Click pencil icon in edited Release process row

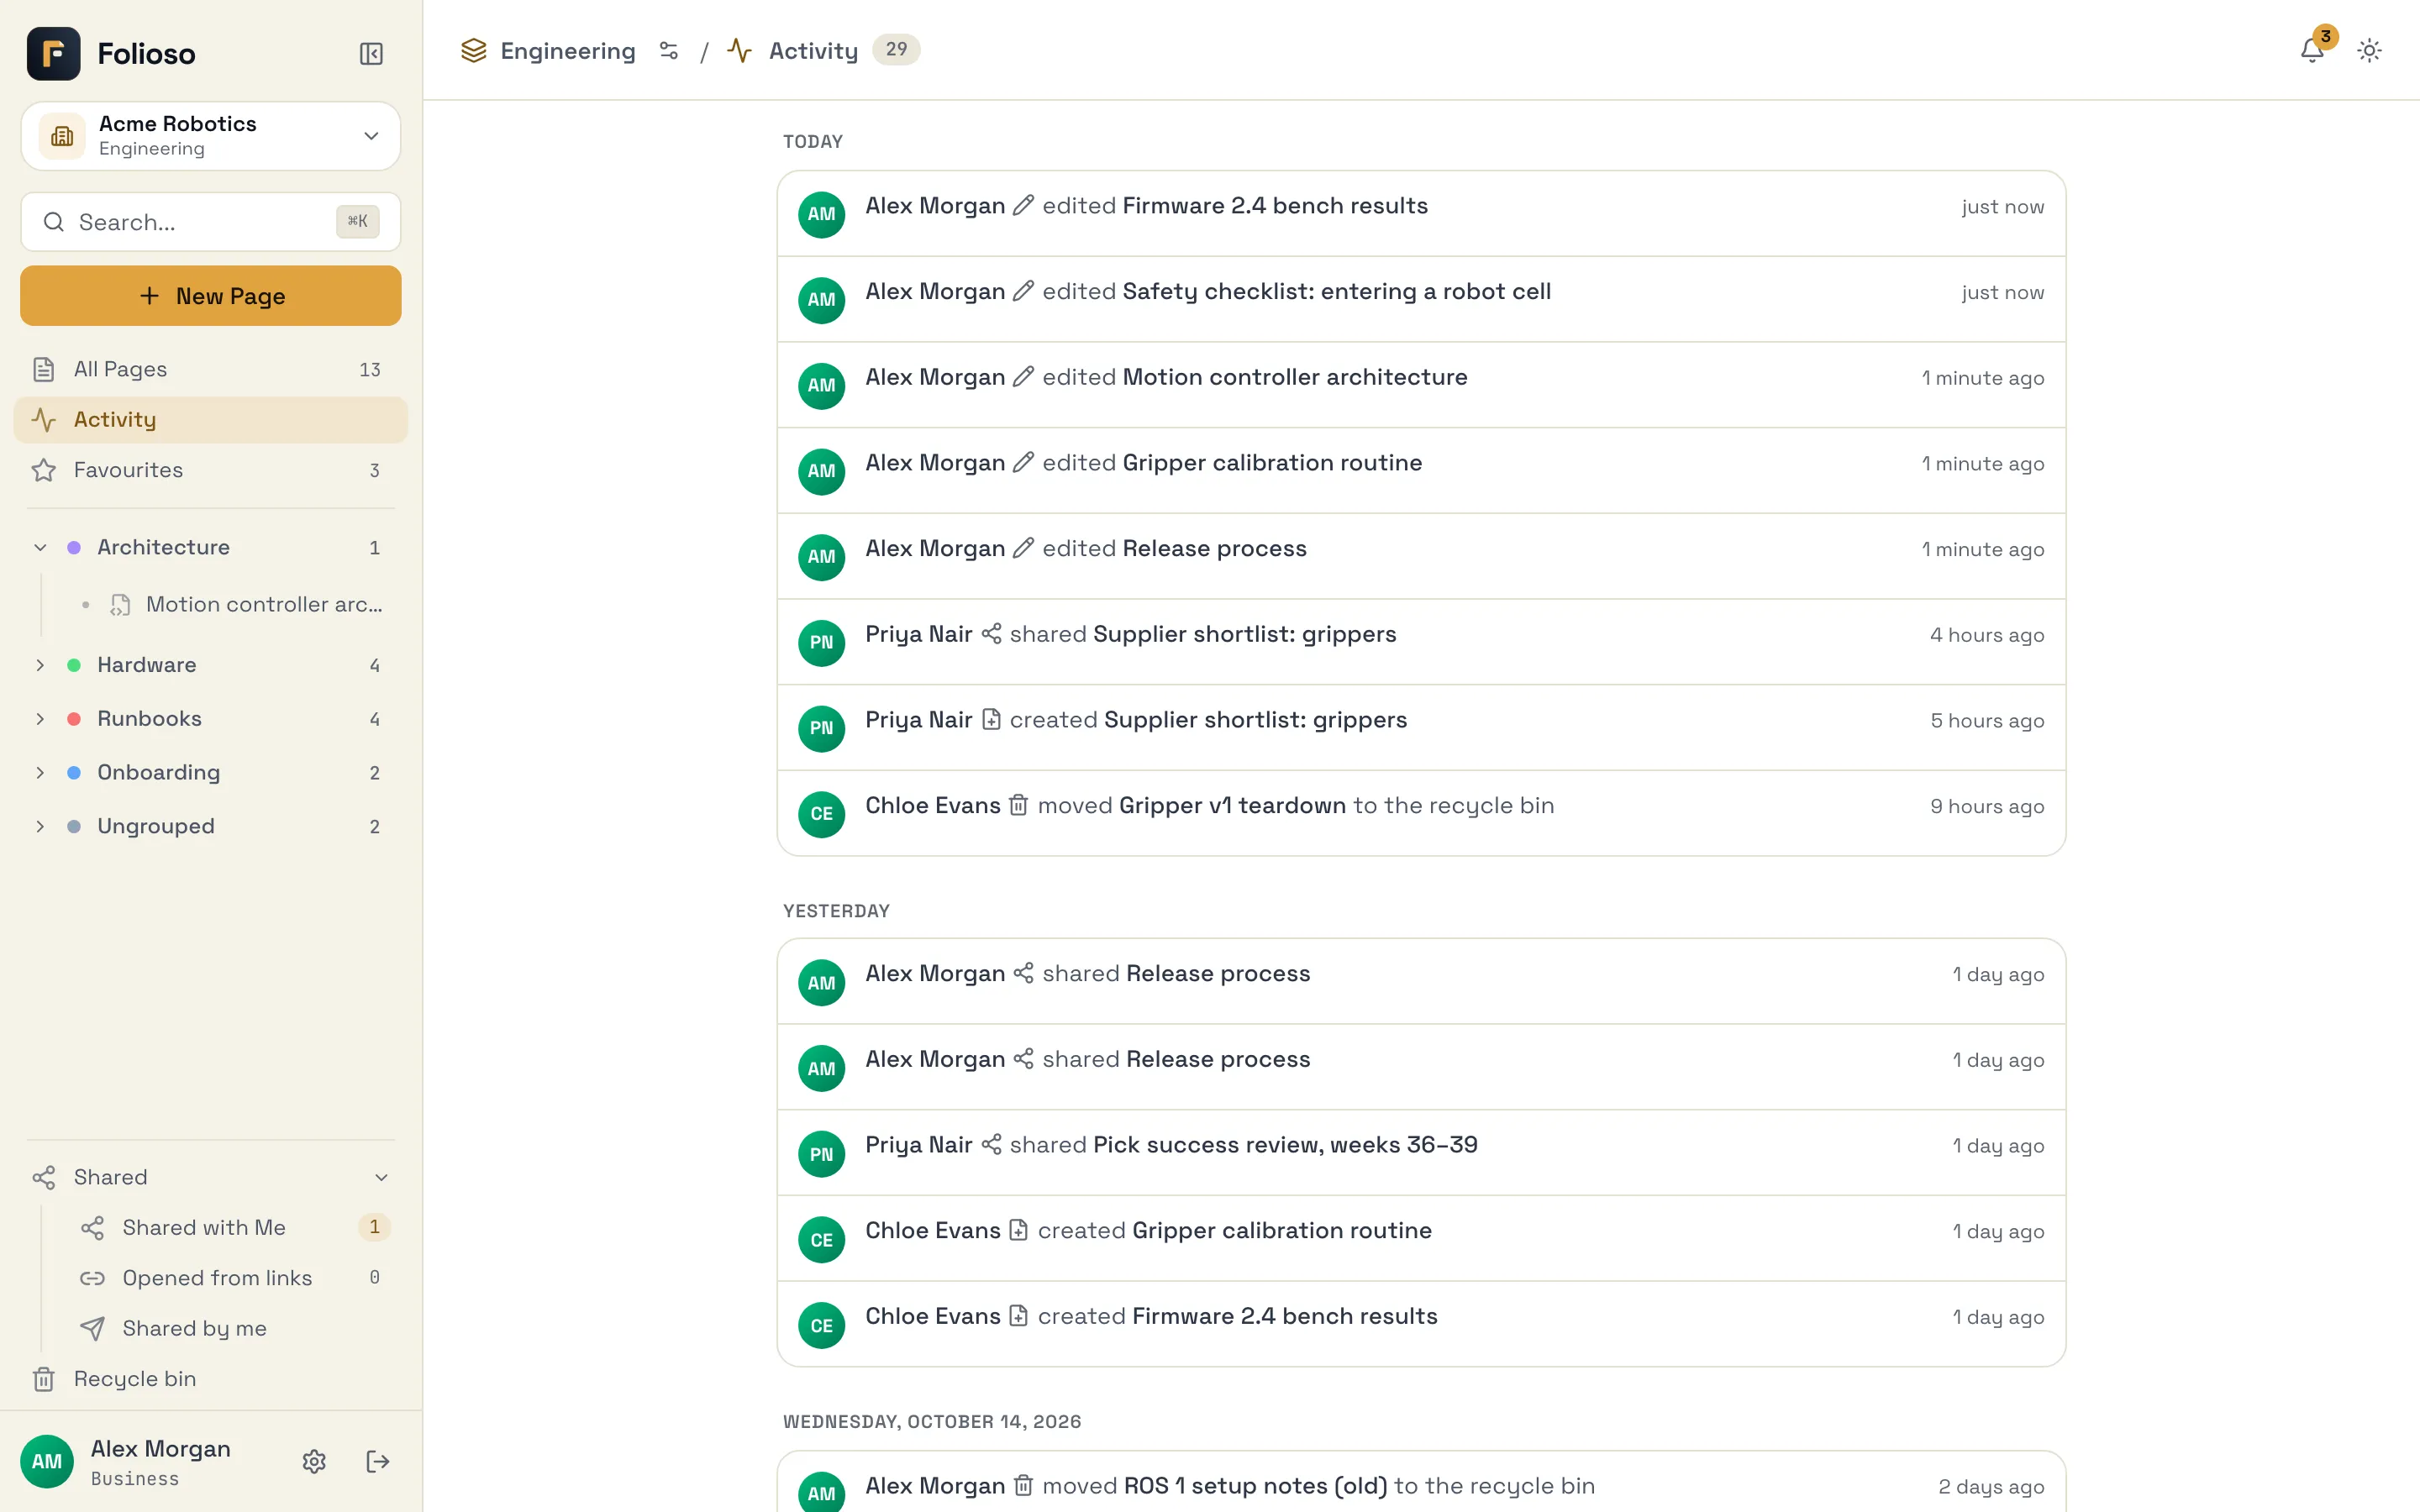pos(1023,548)
